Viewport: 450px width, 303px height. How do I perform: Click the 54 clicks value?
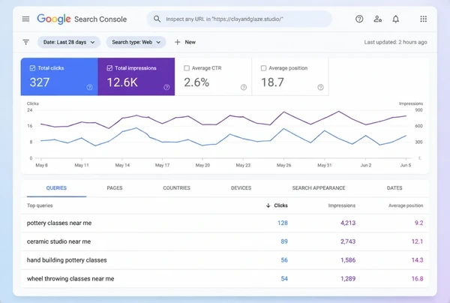coord(284,278)
